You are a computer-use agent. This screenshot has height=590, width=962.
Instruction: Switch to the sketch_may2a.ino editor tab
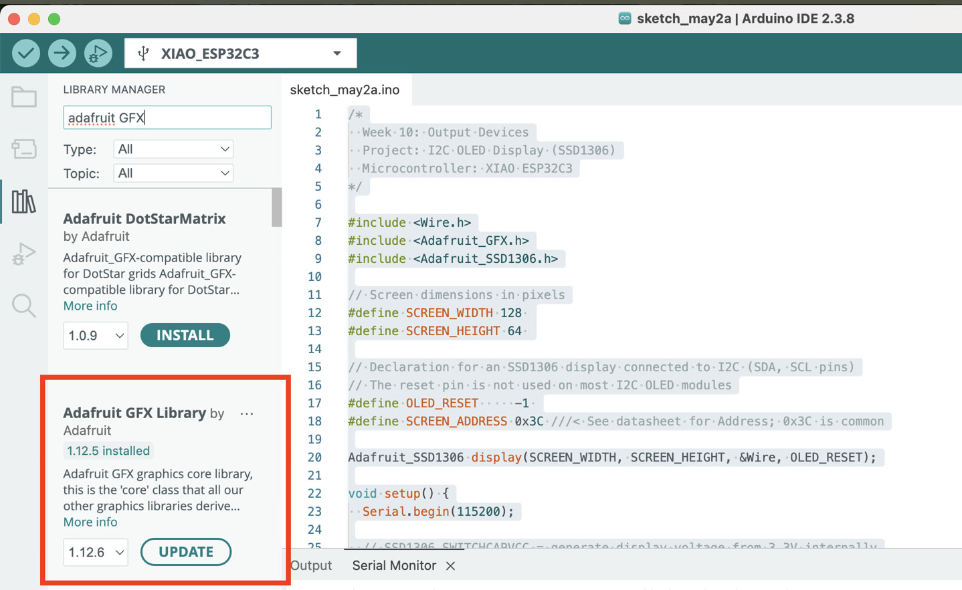coord(345,90)
